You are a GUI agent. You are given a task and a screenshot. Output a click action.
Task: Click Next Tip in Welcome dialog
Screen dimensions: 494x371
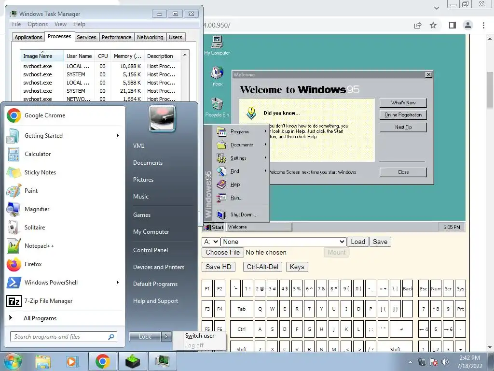[x=403, y=127]
